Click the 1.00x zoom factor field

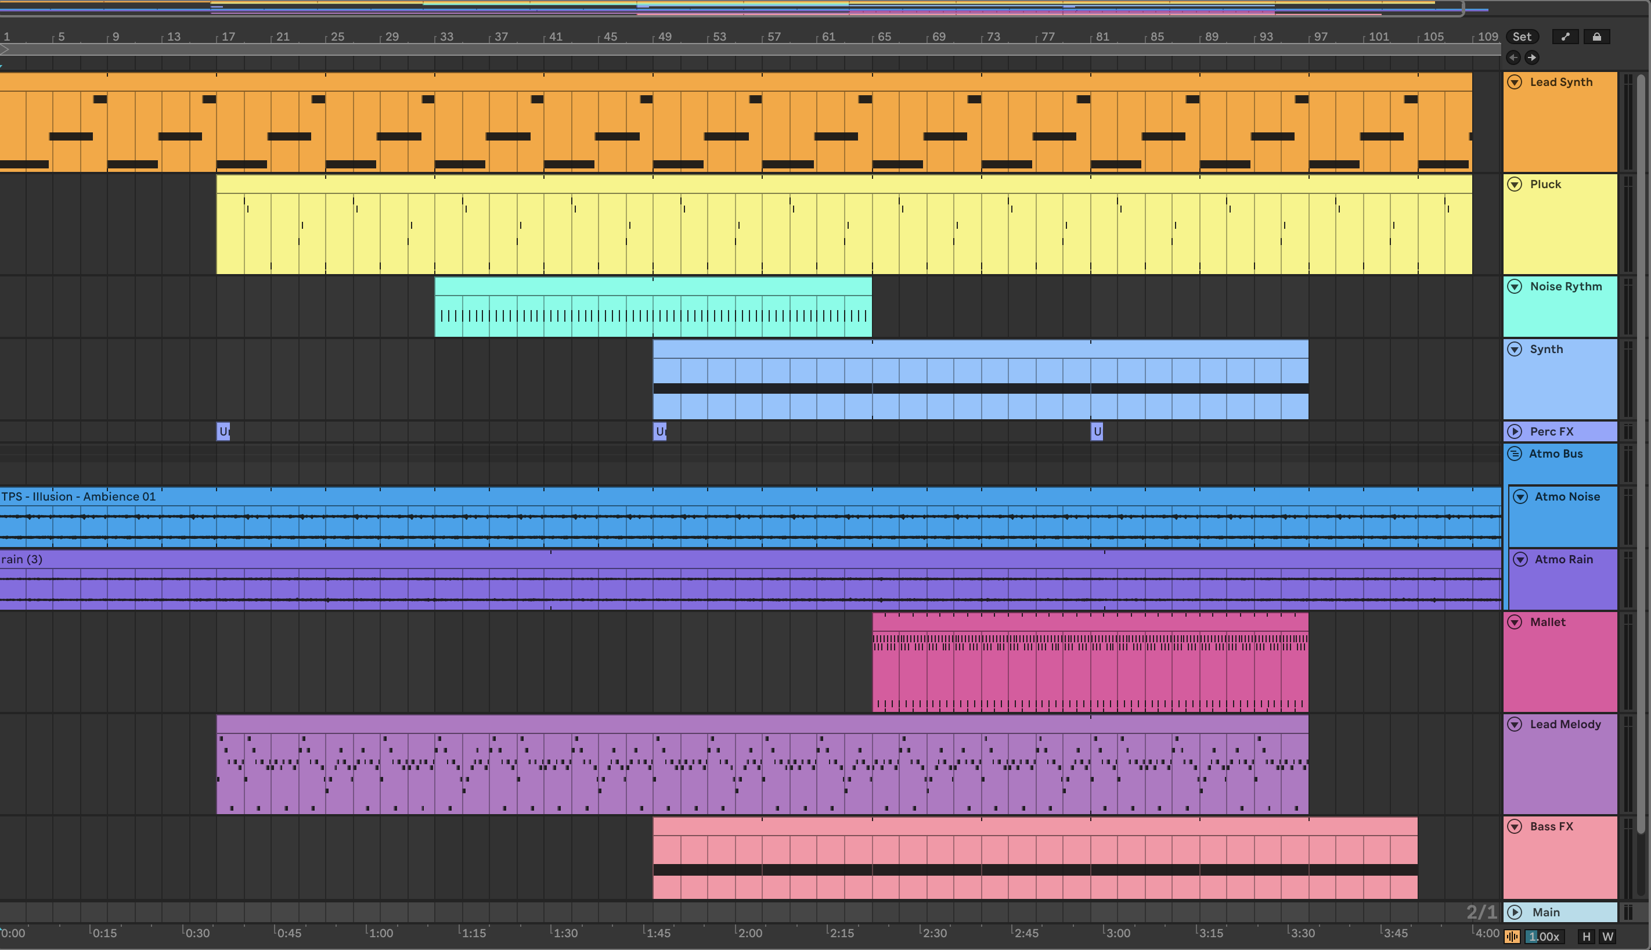coord(1544,936)
